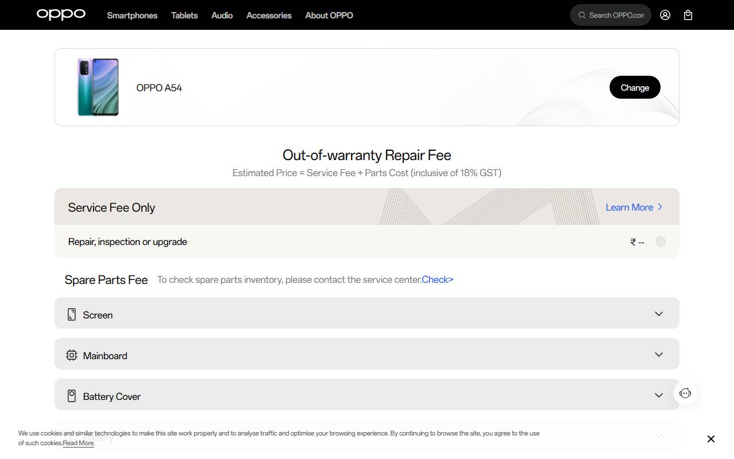This screenshot has width=734, height=459.
Task: Expand the Screen parts section
Action: click(659, 314)
